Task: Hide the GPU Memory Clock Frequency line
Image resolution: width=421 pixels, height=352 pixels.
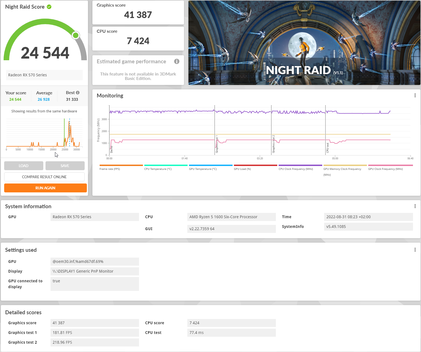Action: 342,169
